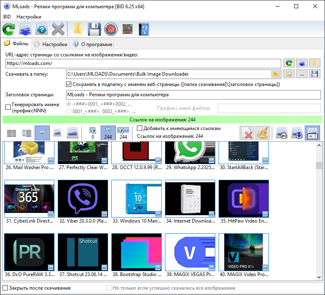Toggle save to web page subfolder checkbox

[x=68, y=84]
